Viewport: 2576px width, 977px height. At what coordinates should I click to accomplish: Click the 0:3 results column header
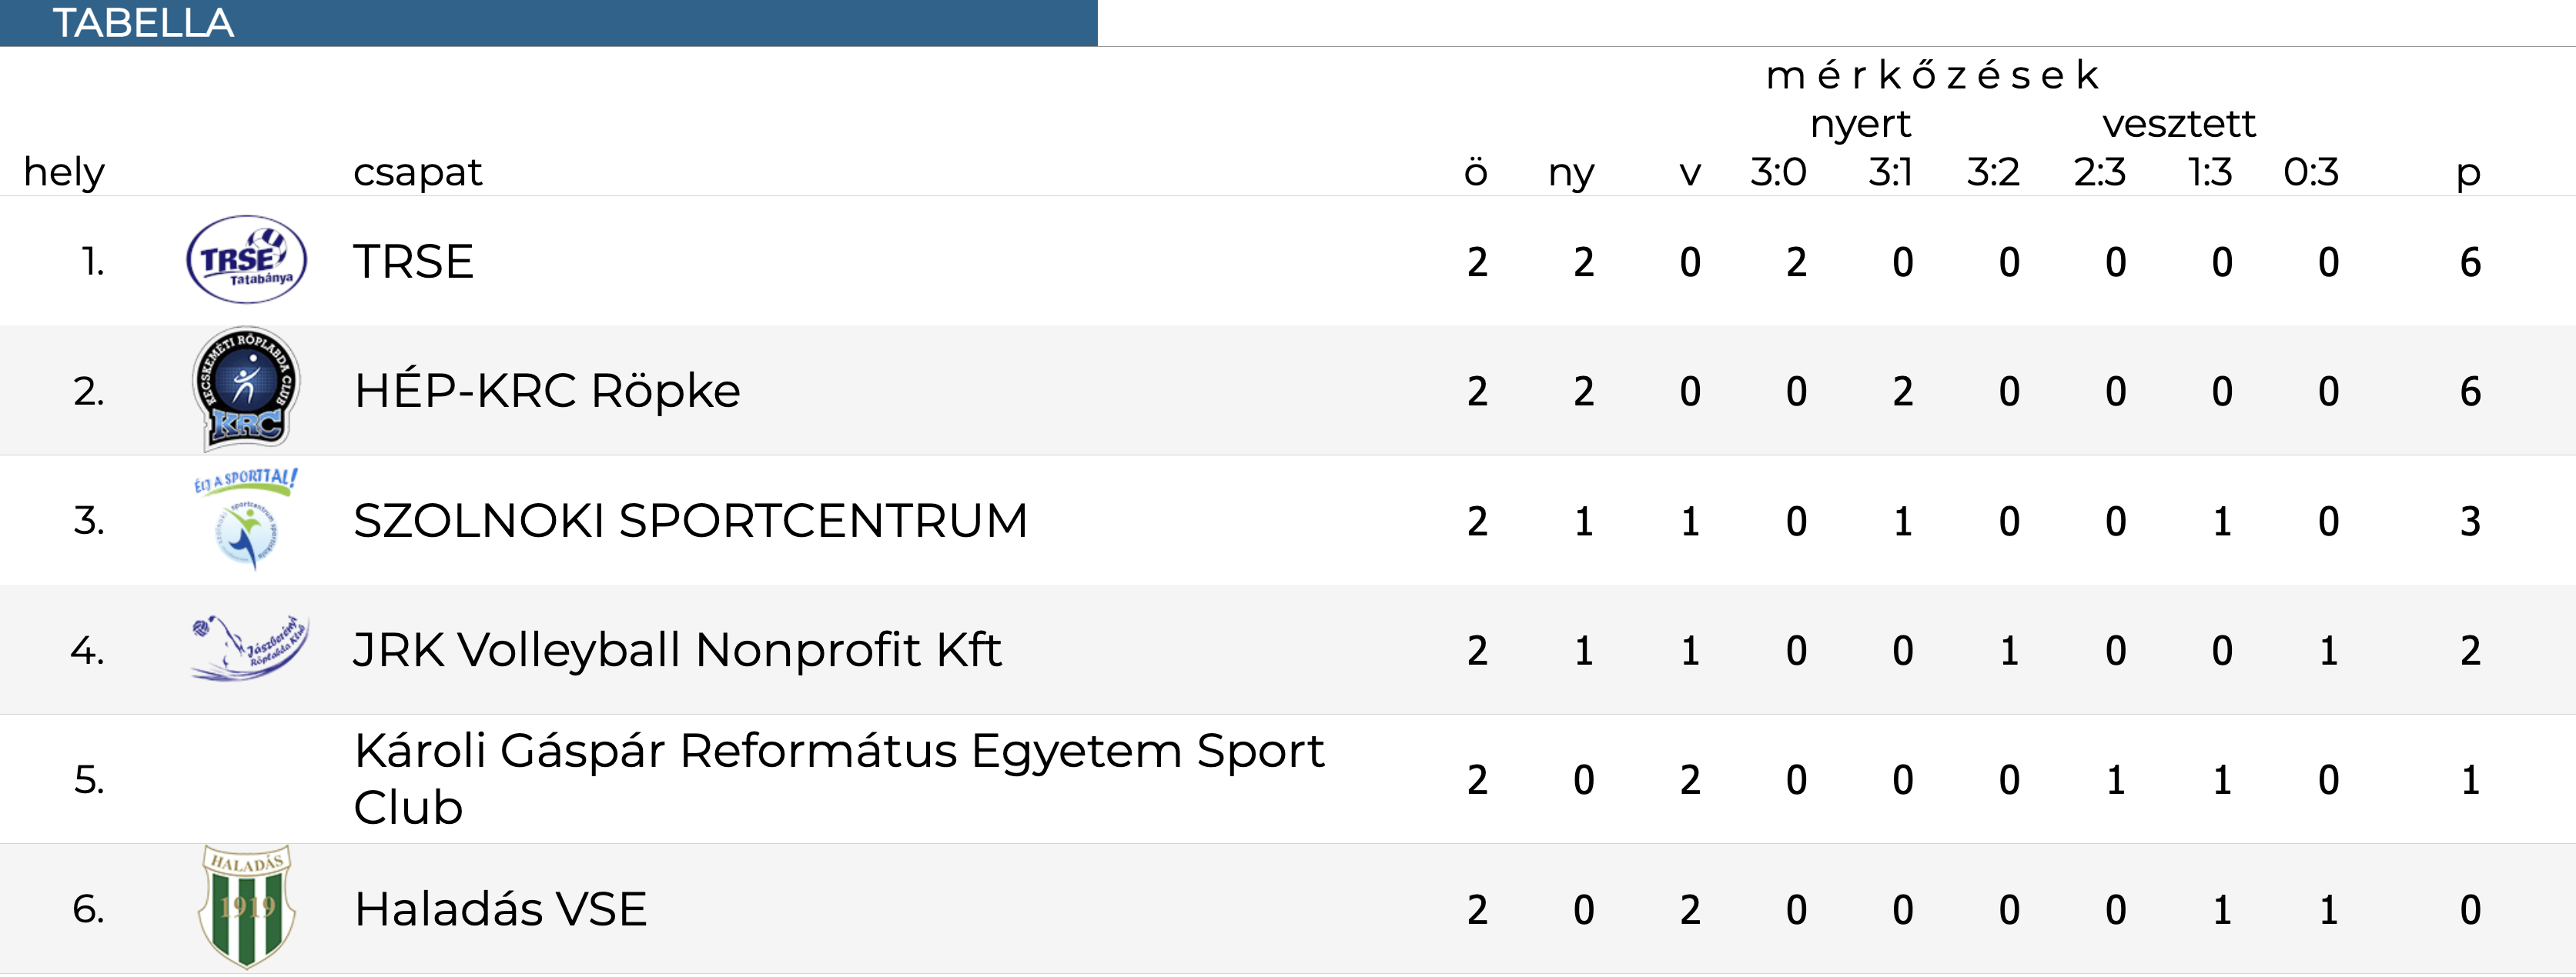(x=2311, y=173)
